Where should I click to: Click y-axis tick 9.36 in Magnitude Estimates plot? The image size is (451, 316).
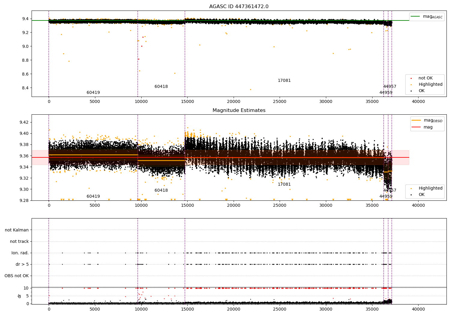point(24,156)
